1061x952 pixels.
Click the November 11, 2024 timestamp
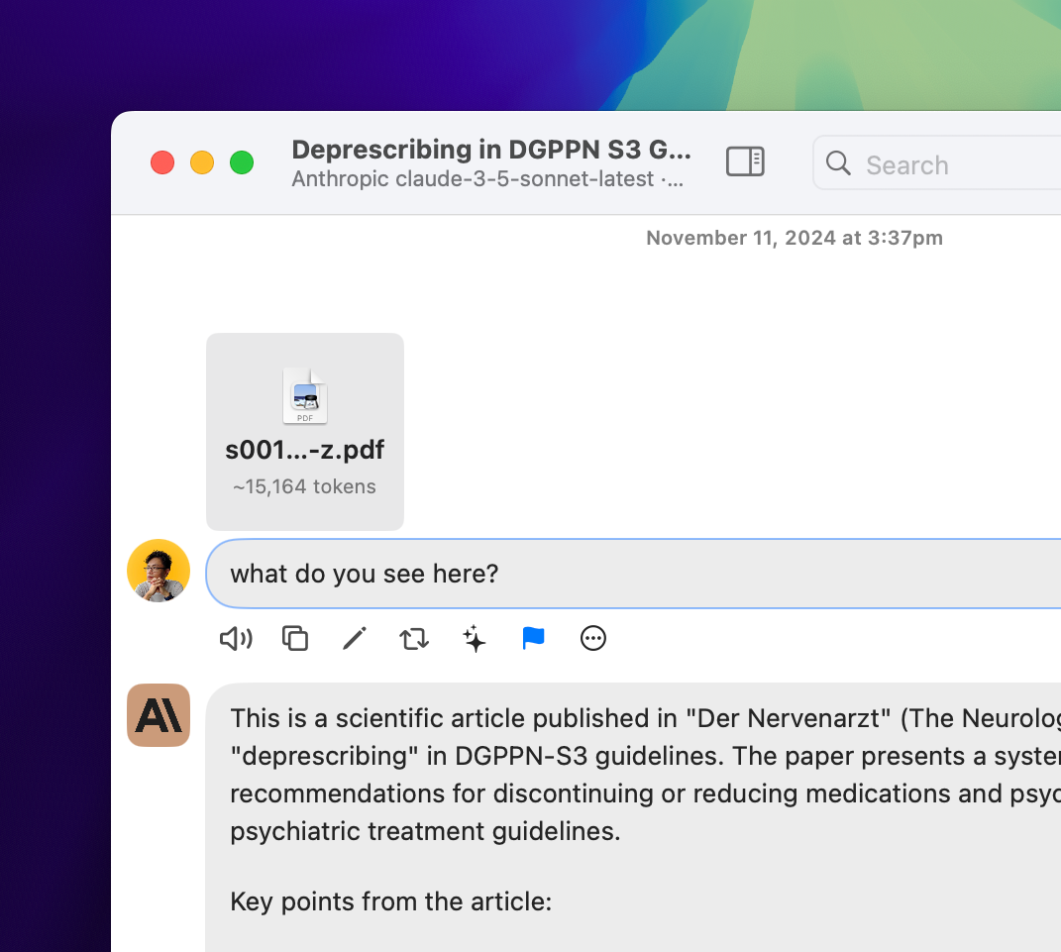point(794,238)
